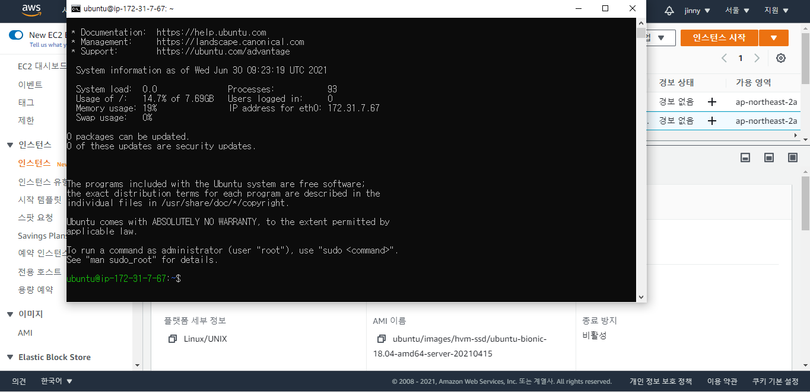Click the terminal window vertical scrollbar thumb
The width and height of the screenshot is (810, 392).
[641, 33]
